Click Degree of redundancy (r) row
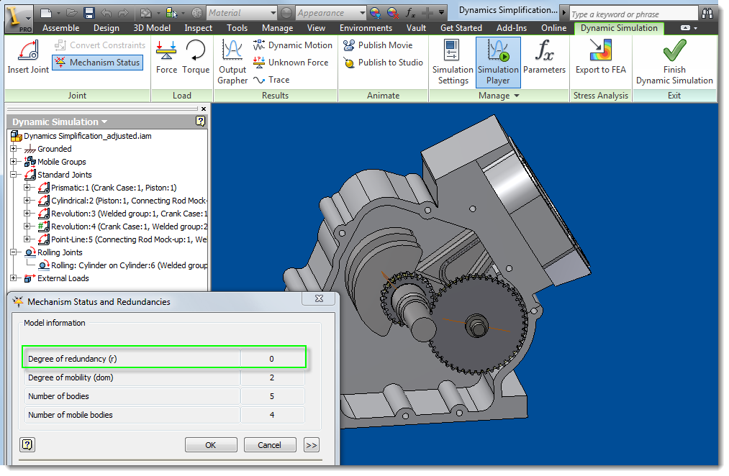The image size is (729, 476). coord(164,359)
